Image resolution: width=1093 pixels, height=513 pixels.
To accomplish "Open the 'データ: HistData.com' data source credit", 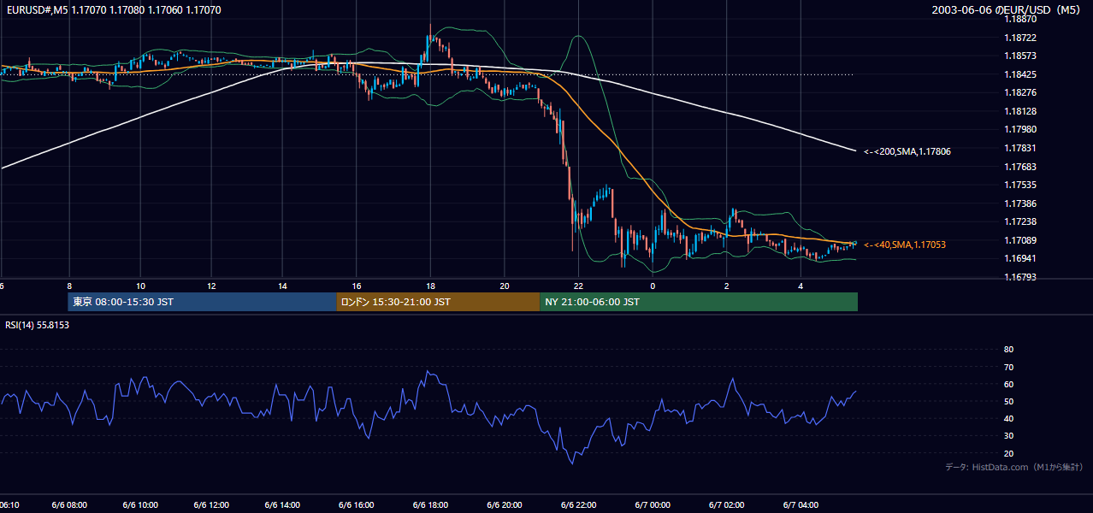I will coord(1014,467).
